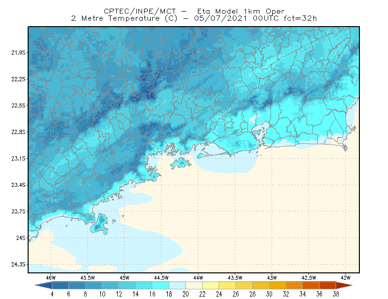Click the 36-38 dark red swatch
This screenshot has height=299, width=388.
point(328,285)
